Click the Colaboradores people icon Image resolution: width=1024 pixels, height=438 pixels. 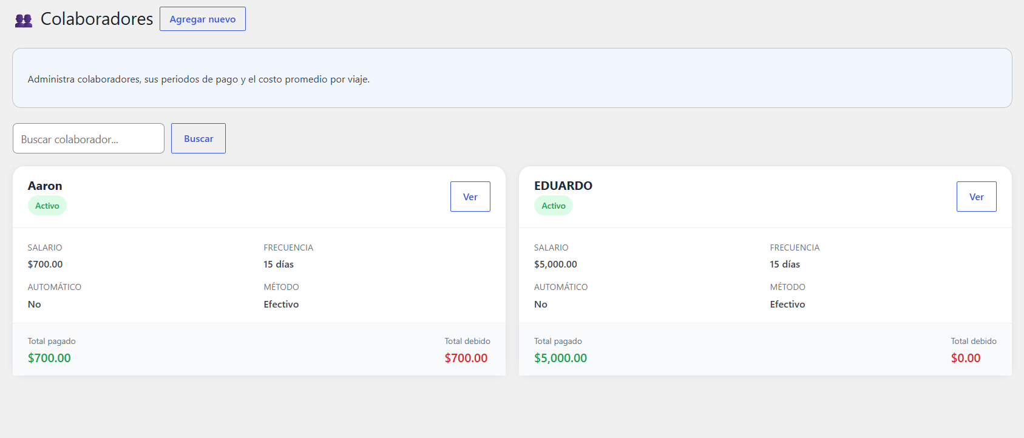point(24,21)
